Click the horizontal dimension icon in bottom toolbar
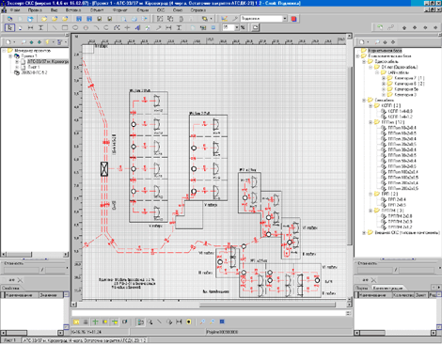The height and width of the screenshot is (345, 442). 179,321
